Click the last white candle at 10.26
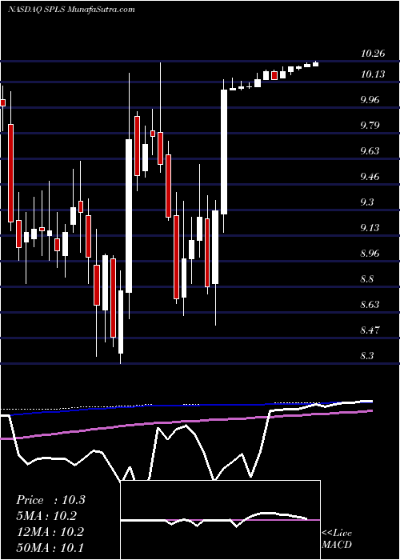 pyautogui.click(x=316, y=64)
